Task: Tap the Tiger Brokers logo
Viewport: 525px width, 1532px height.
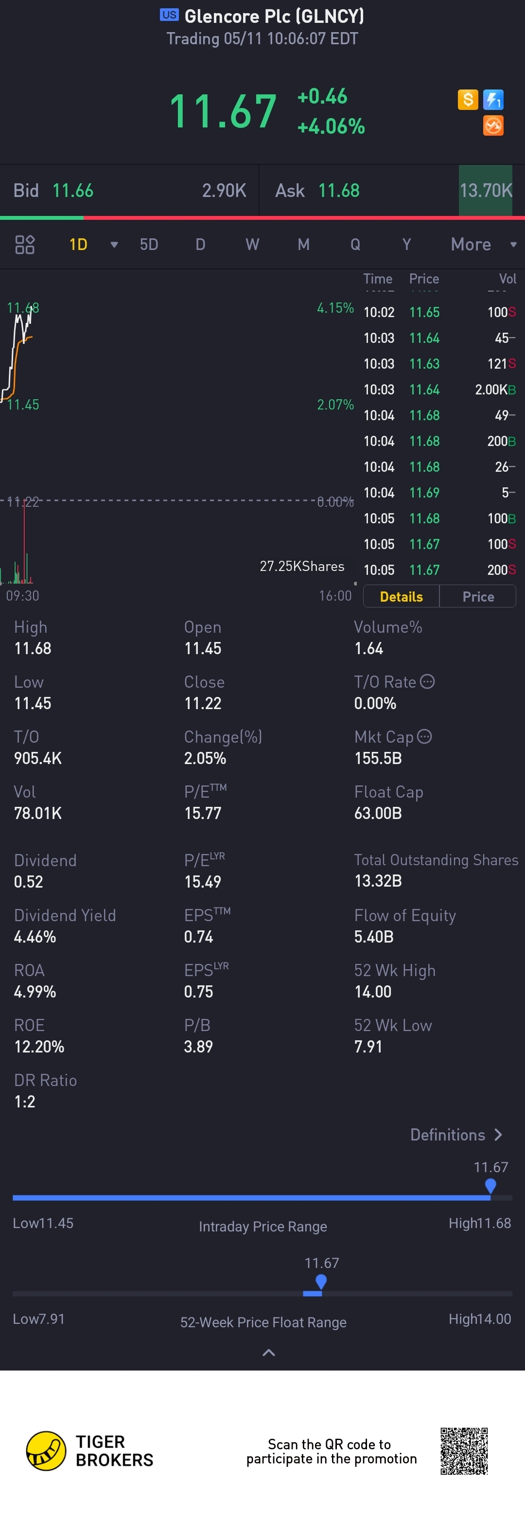Action: point(46,1451)
